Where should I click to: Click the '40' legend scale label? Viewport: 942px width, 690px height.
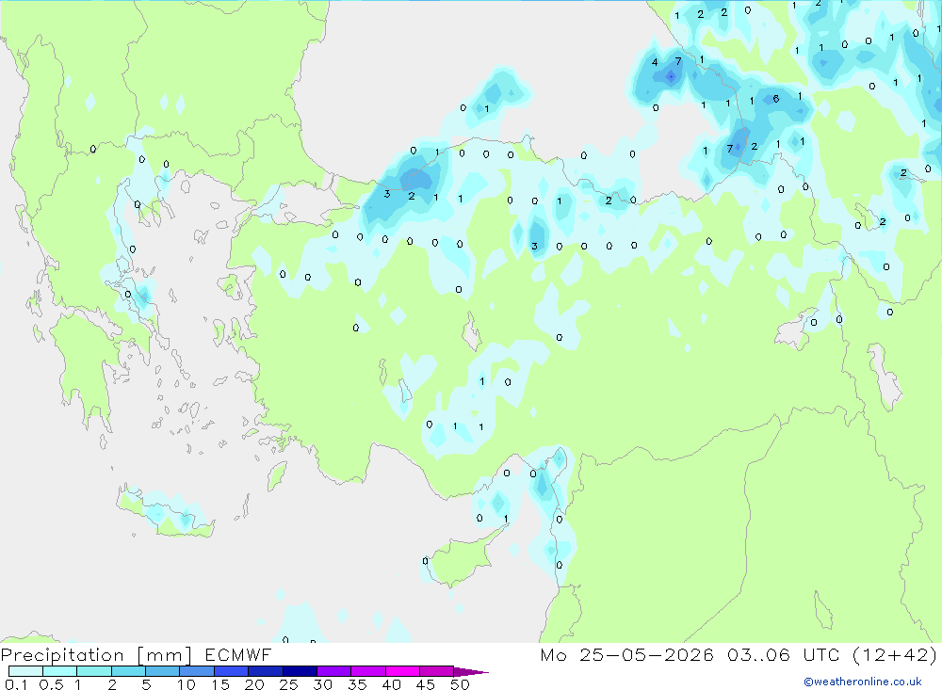click(x=391, y=684)
